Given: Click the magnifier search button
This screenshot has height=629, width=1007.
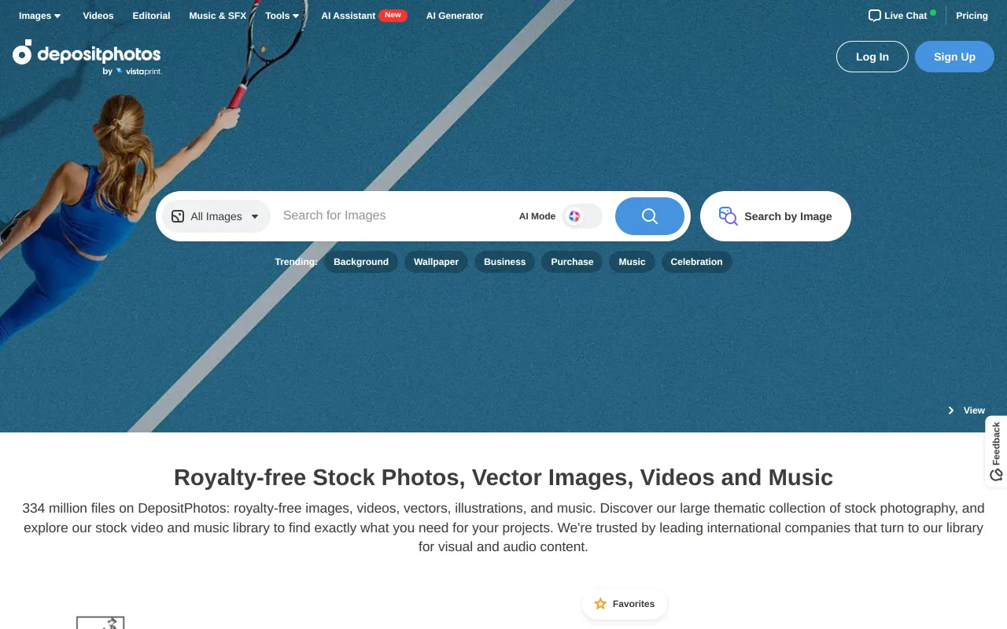Looking at the screenshot, I should pos(650,216).
